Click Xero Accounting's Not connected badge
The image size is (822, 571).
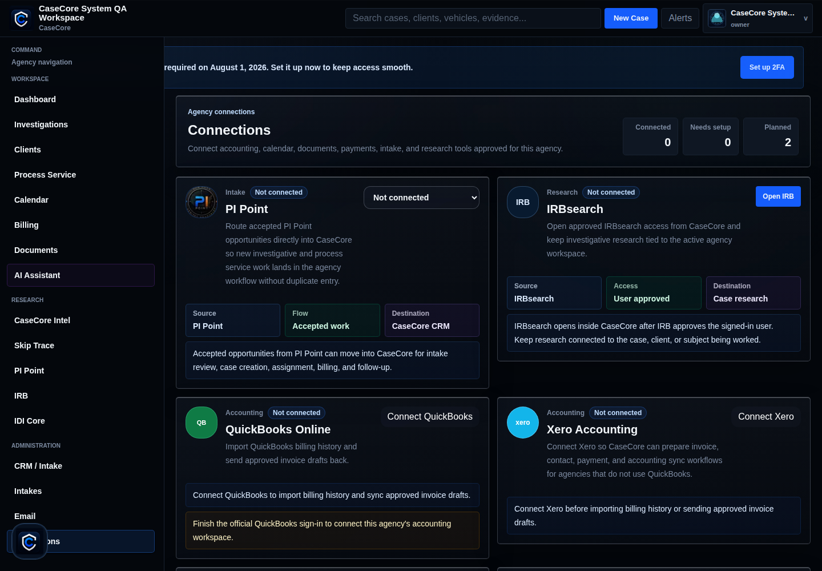click(618, 413)
